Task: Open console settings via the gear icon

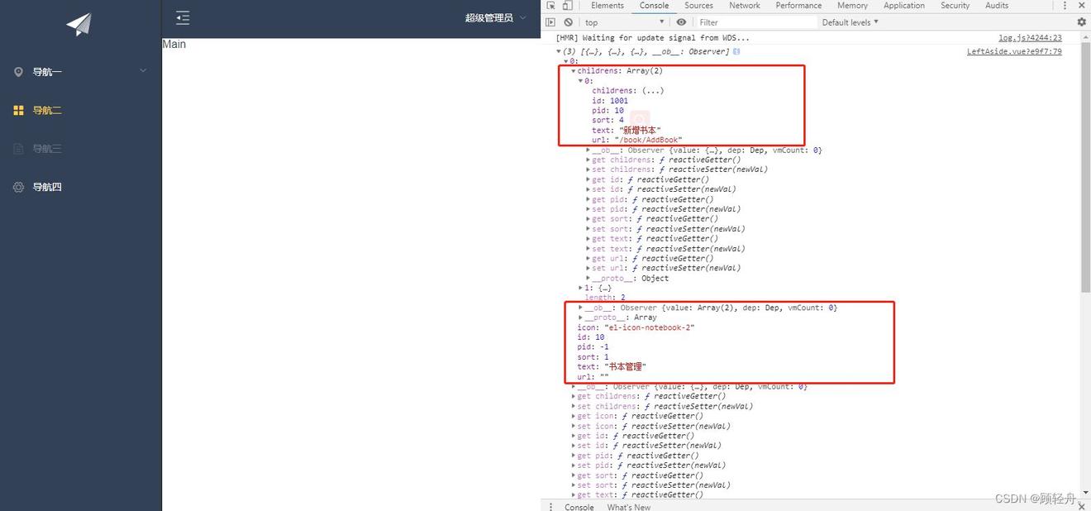Action: point(1081,22)
